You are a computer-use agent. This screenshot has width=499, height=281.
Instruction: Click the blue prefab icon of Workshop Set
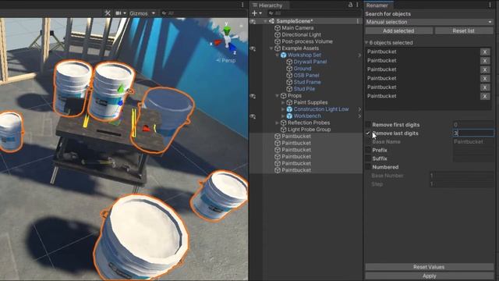coord(283,55)
